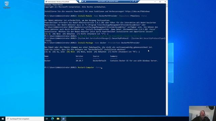Click the Version column header

pos(79,56)
